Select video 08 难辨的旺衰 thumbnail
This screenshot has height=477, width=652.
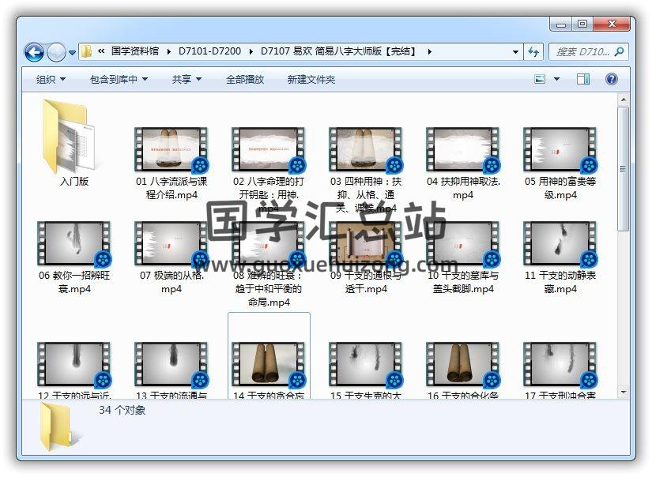(269, 243)
